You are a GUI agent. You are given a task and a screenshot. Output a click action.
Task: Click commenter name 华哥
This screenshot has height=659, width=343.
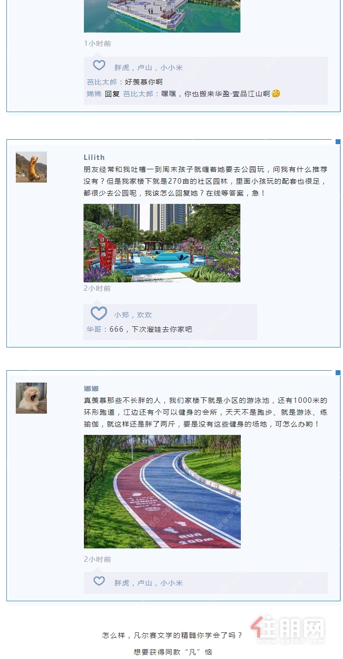tap(94, 329)
